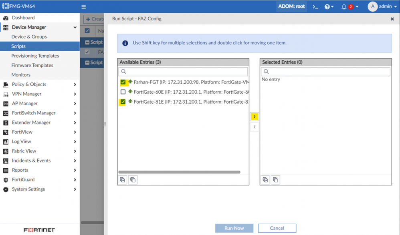Screen dimensions: 400x235
Task: Click the Reports list icon
Action: click(6, 170)
